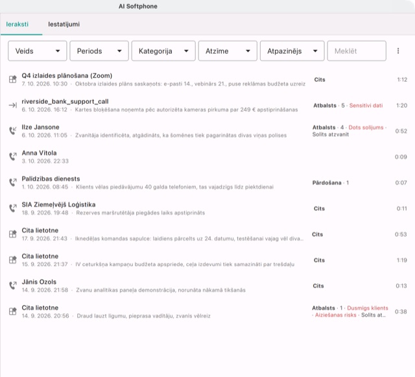
Task: Open the Ilze Jansone call record
Action: [207, 131]
